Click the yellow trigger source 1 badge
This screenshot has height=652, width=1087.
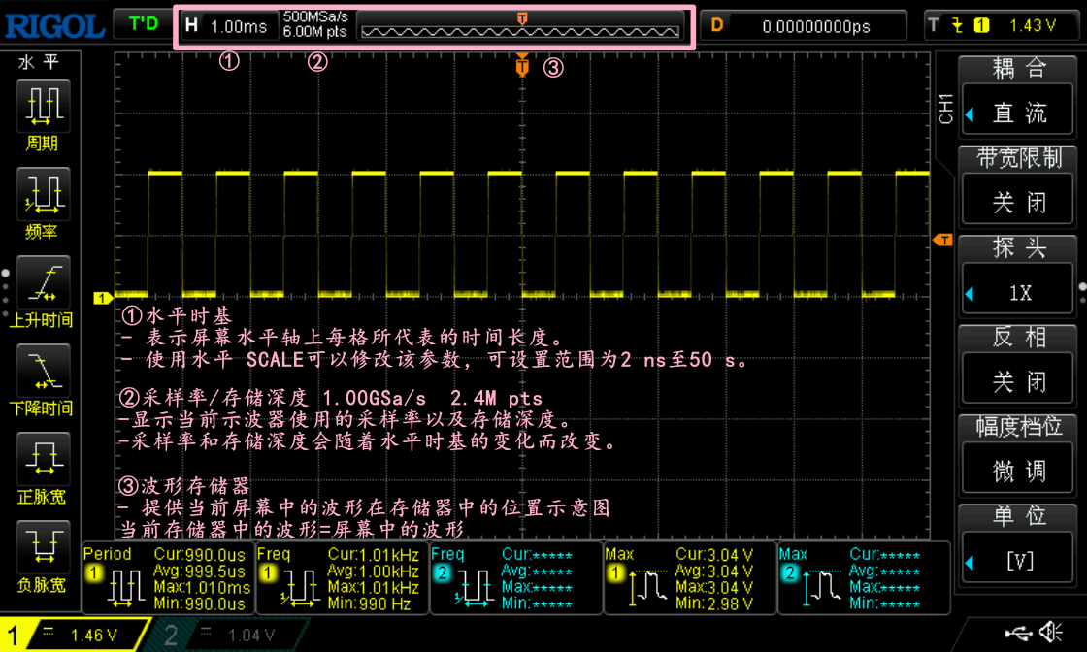(x=981, y=25)
